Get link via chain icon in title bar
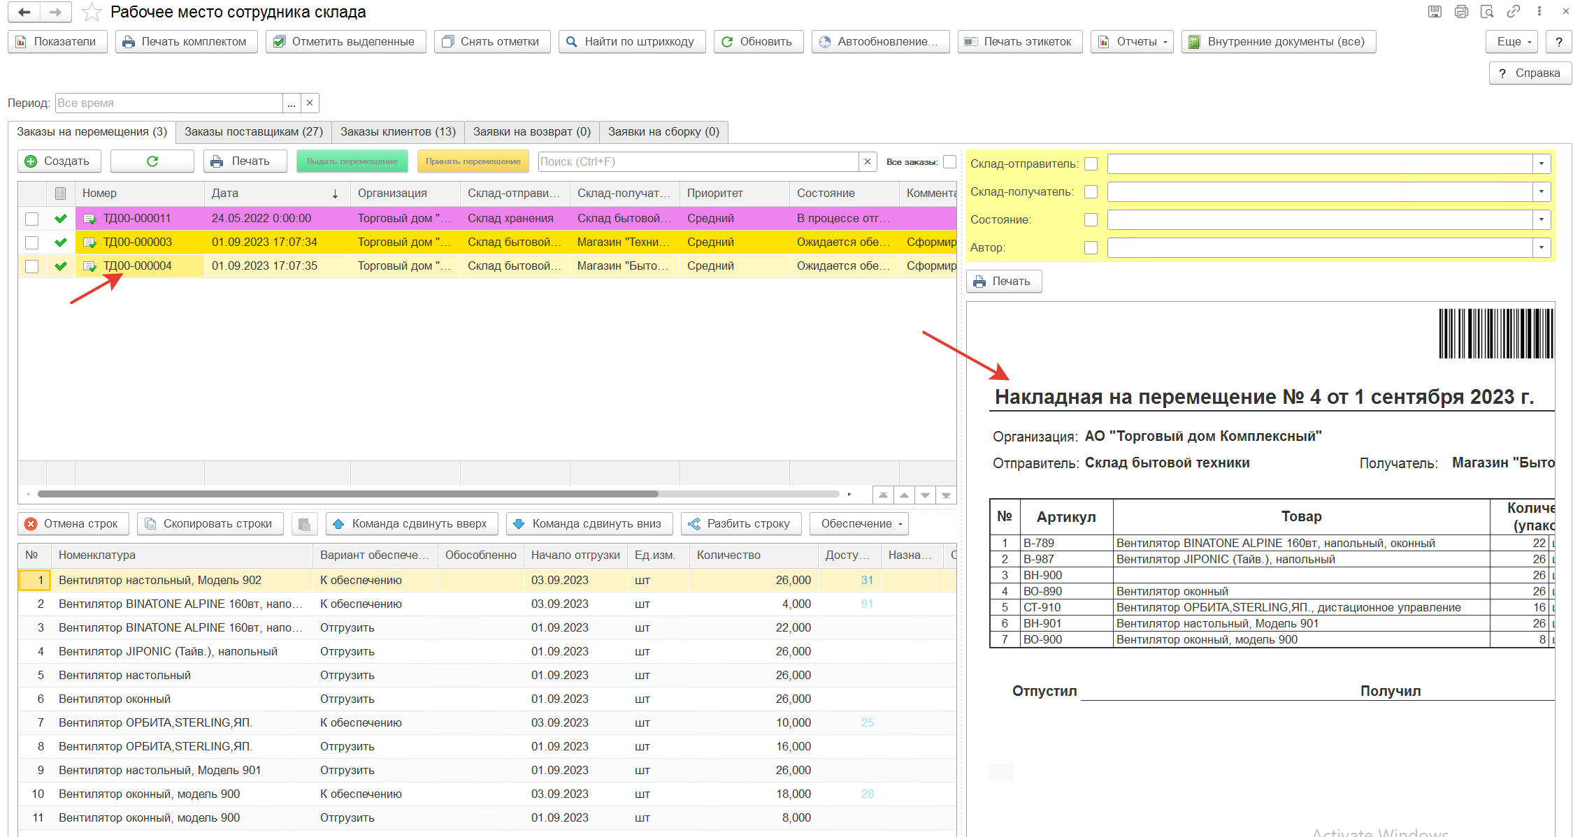1573x837 pixels. click(1514, 11)
